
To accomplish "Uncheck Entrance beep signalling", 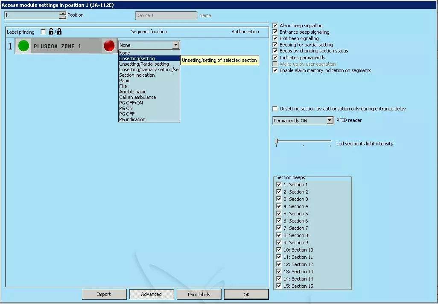I will tap(275, 32).
